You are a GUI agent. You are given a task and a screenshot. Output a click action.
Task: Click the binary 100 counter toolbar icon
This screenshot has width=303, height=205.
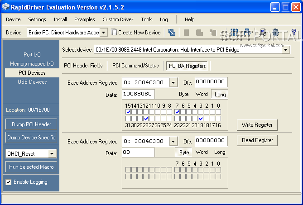click(234, 33)
